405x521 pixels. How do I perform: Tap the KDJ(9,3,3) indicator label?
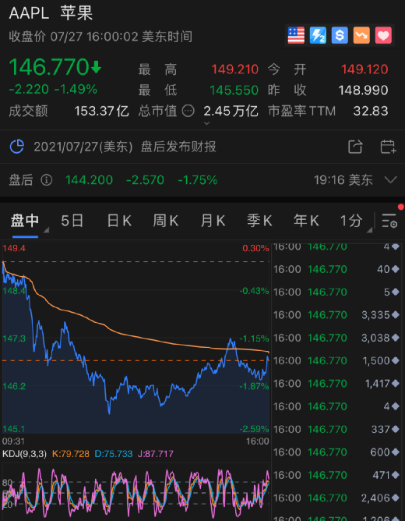tap(25, 454)
